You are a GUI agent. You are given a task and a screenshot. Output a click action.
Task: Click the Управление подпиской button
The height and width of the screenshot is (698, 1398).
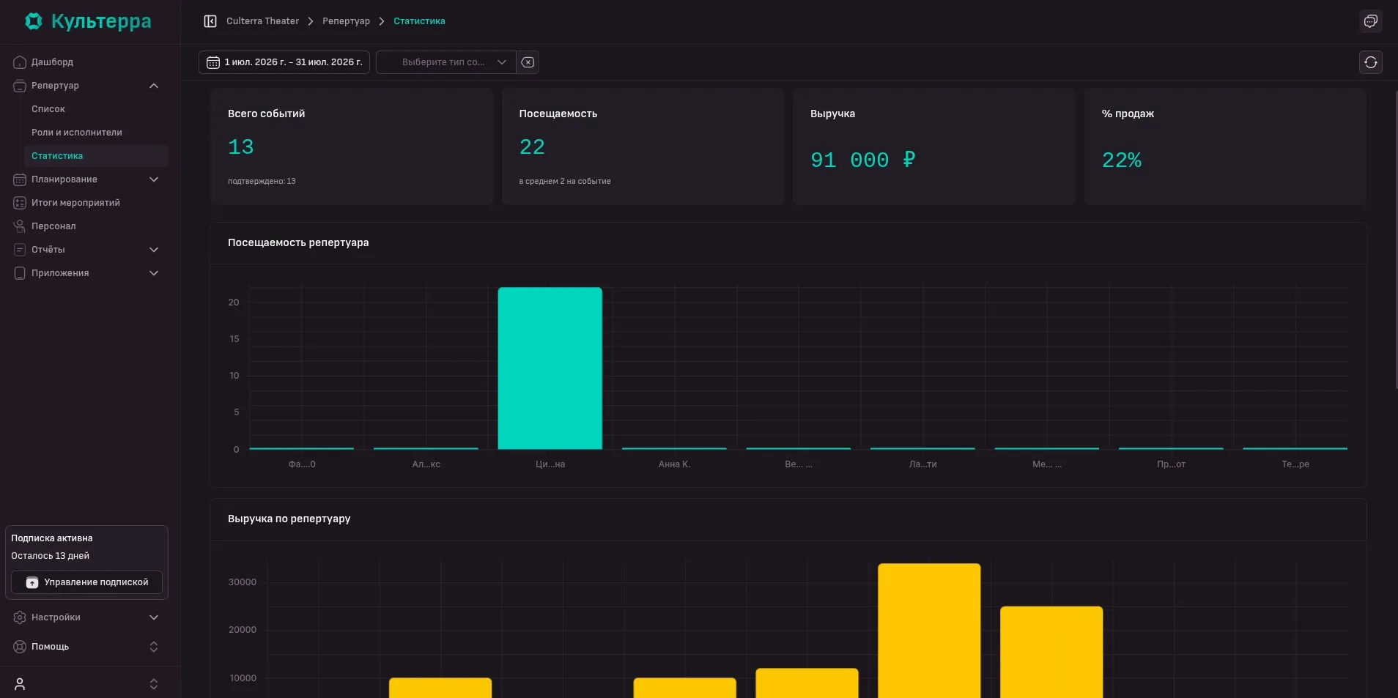(86, 582)
